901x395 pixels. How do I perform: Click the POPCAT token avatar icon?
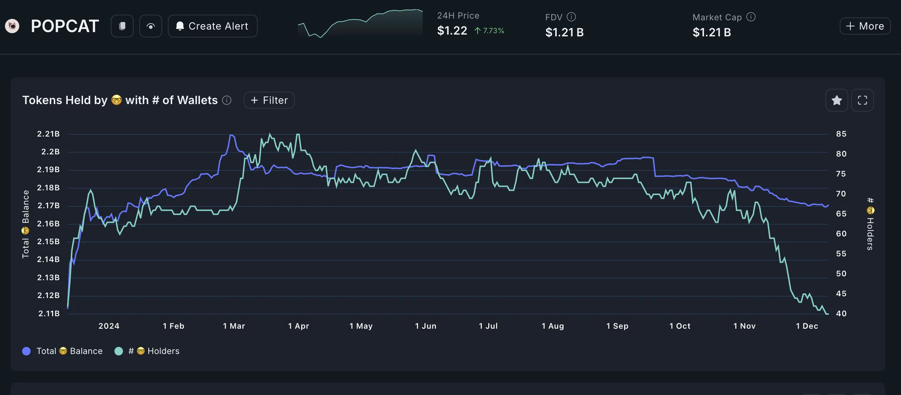(12, 26)
